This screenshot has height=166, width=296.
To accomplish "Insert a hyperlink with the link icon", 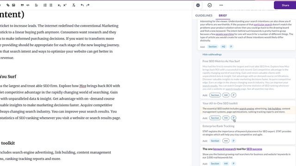I will (x=8, y=5).
